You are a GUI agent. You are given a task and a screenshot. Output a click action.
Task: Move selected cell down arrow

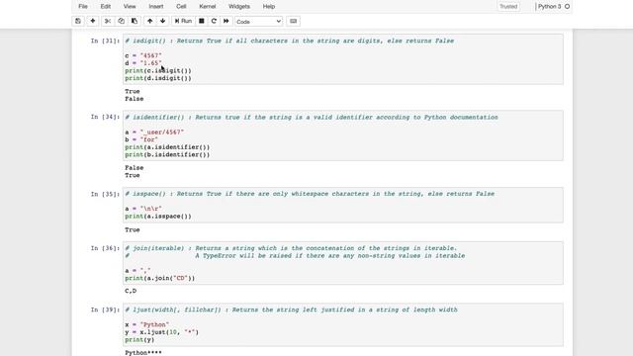(162, 21)
